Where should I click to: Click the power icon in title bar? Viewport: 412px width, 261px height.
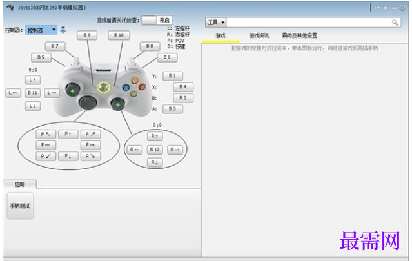(402, 8)
